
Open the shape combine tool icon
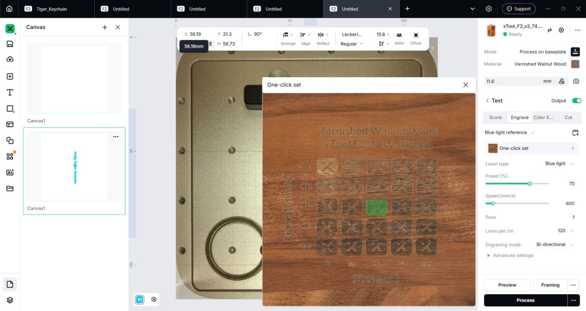10,140
